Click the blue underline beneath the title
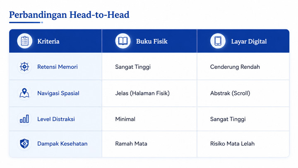Viewport: 298px width, 168px height. click(x=26, y=22)
